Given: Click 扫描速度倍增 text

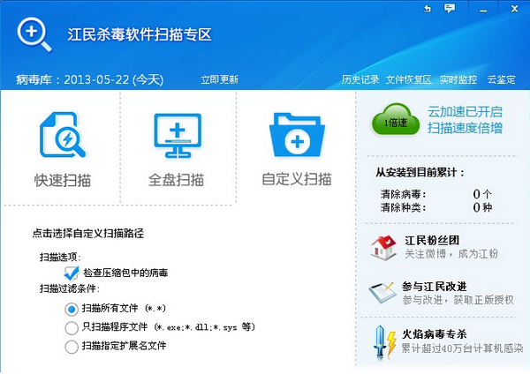Looking at the screenshot, I should (466, 128).
